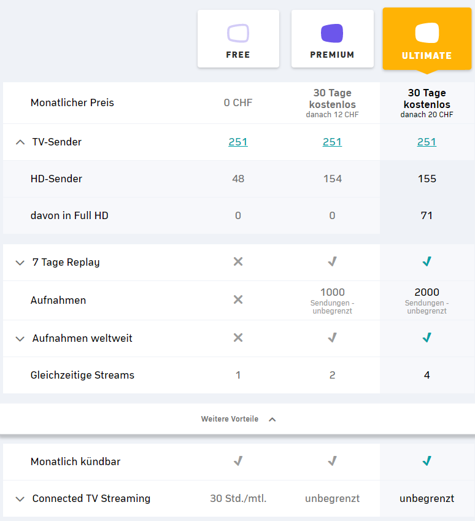Viewport: 475px width, 521px height.
Task: Open the Premium plan 251 channels link
Action: click(x=332, y=142)
